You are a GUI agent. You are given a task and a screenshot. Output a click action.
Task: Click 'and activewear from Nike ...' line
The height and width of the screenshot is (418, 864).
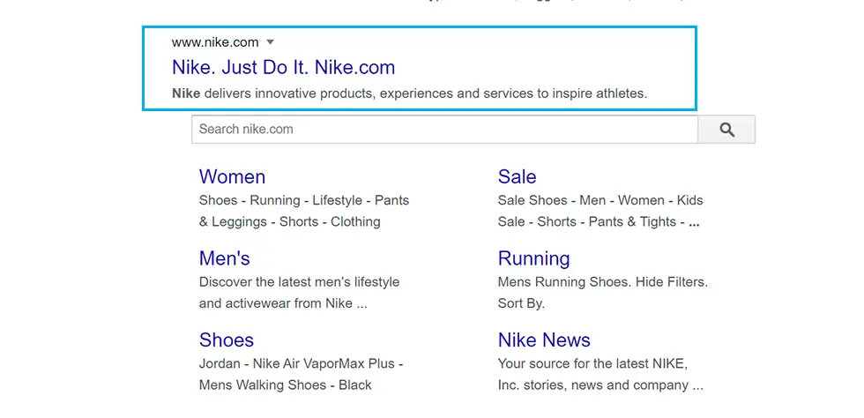click(x=283, y=303)
